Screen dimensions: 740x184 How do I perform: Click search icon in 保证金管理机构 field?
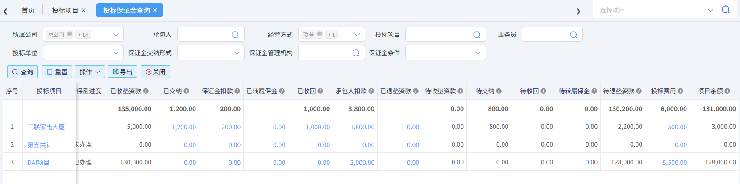(x=356, y=53)
